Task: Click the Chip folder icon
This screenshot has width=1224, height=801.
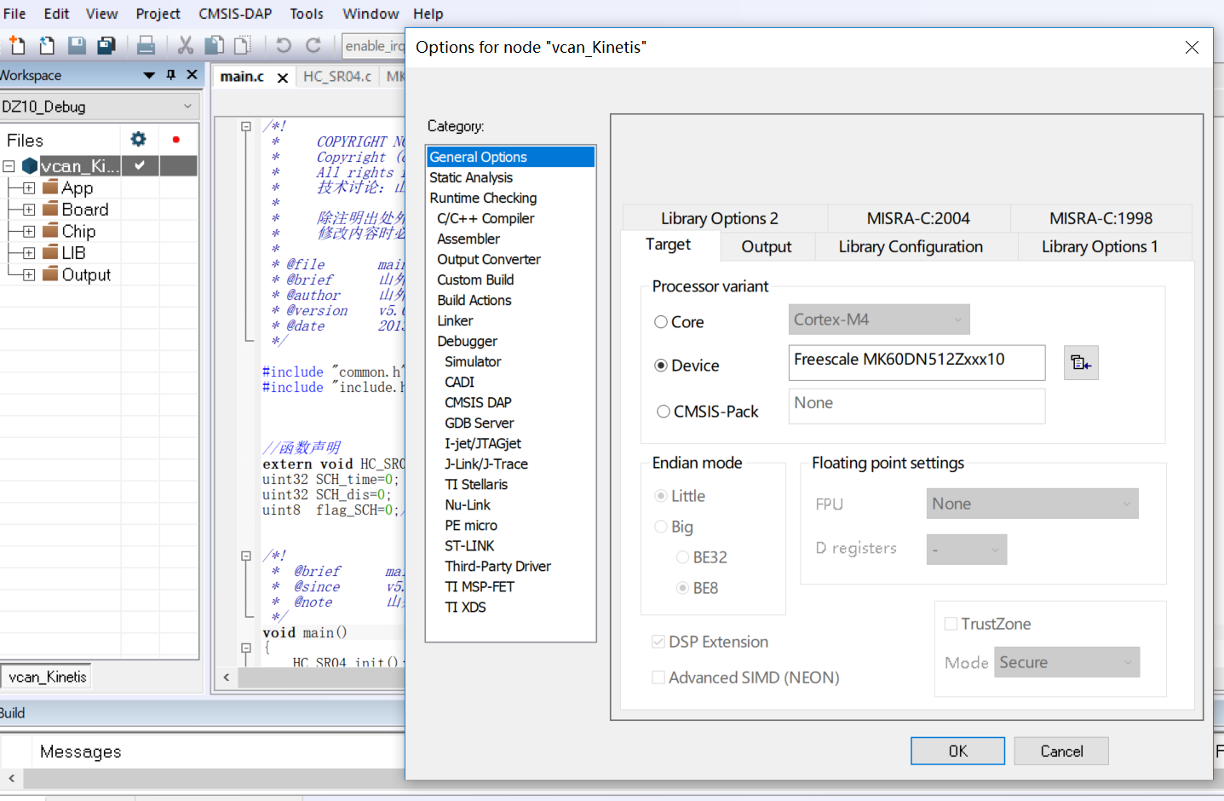Action: (x=50, y=231)
